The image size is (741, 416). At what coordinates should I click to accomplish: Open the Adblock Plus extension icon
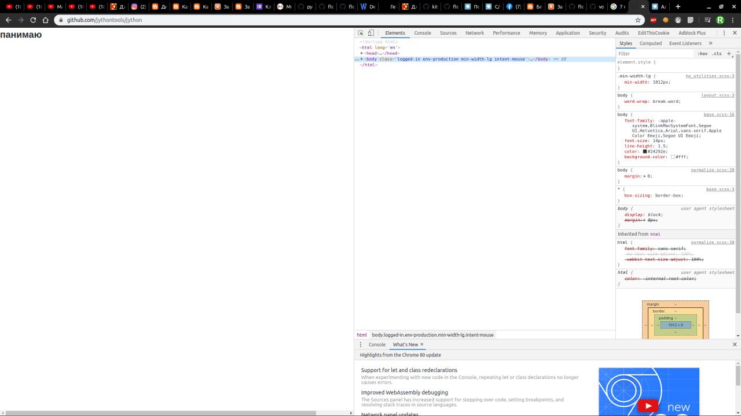coord(653,20)
